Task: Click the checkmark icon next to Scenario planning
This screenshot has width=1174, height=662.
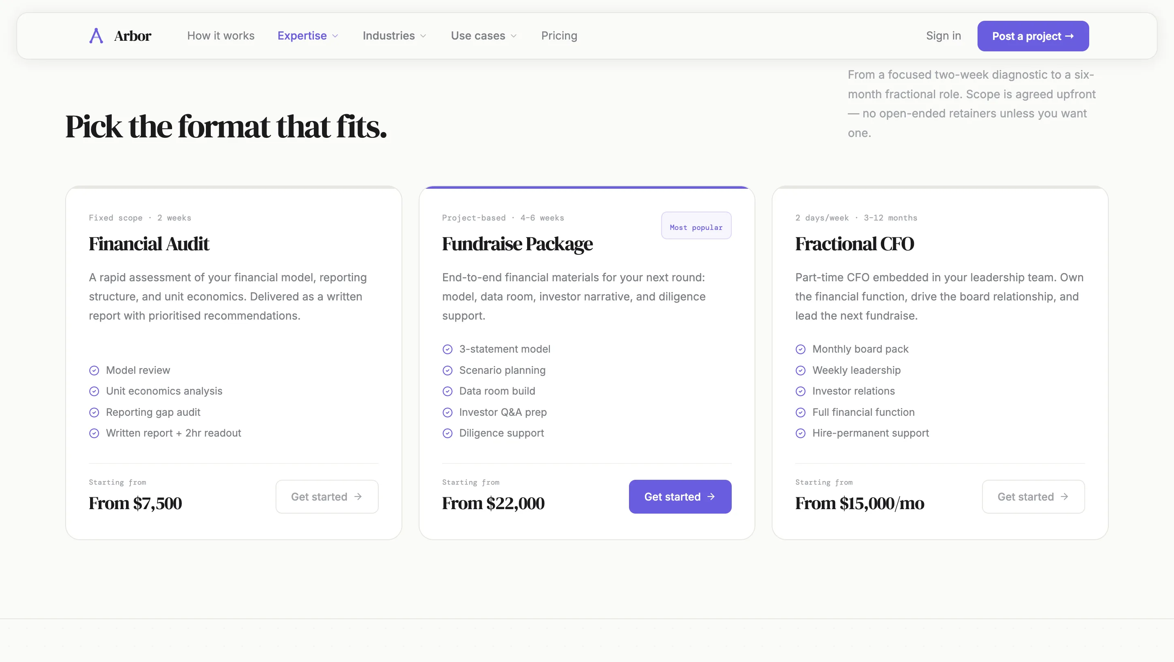Action: (448, 371)
